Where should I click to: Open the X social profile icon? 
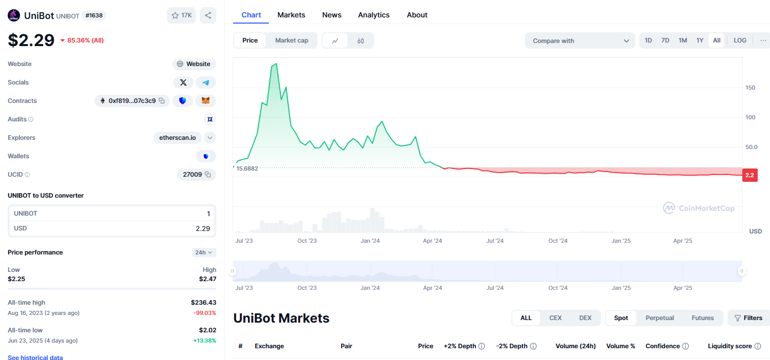pos(183,82)
